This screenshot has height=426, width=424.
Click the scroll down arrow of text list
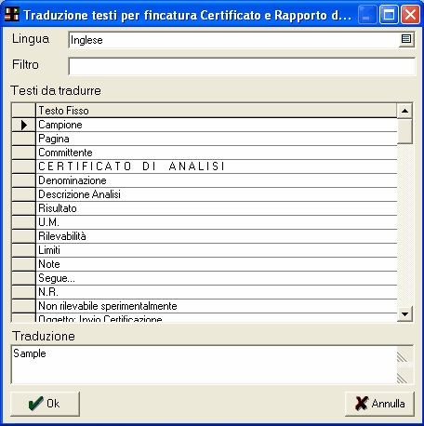pos(404,314)
